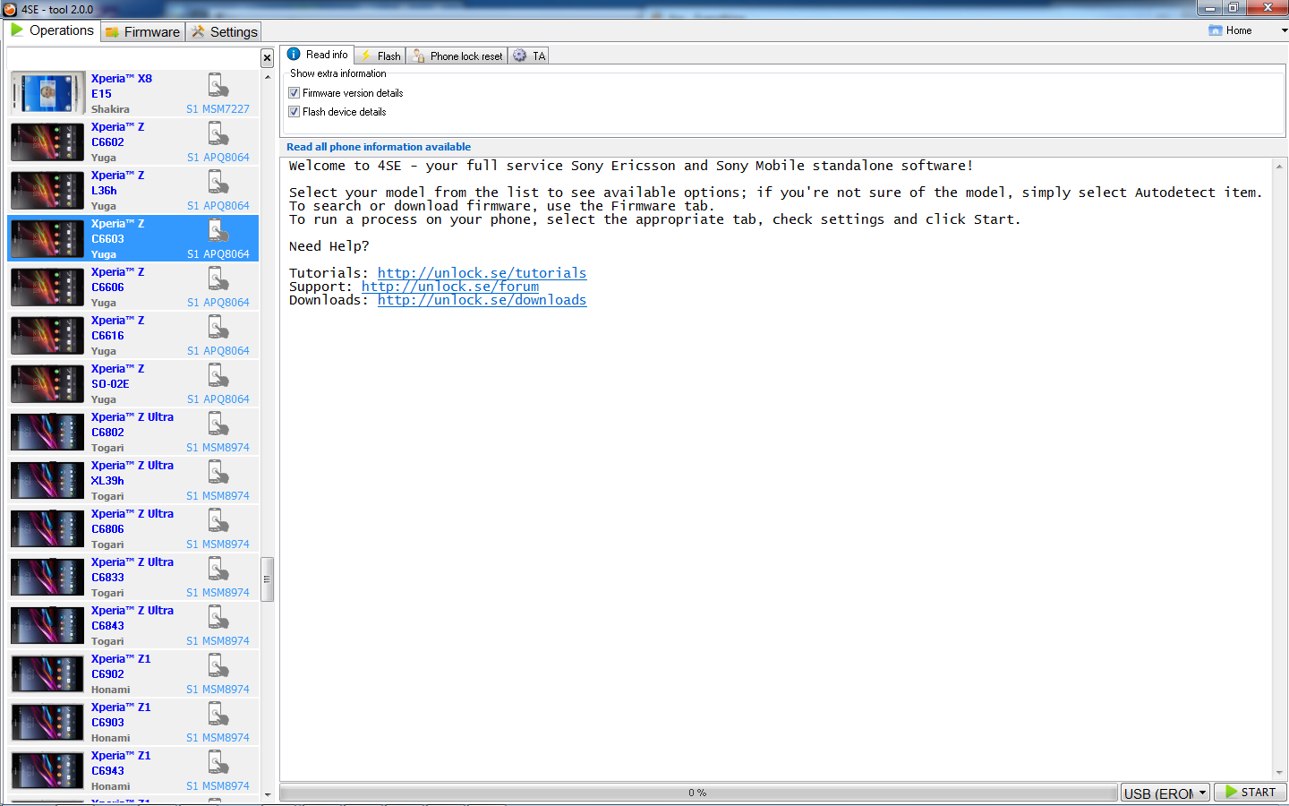Switch to the Phone lock reset tab
1289x806 pixels.
(x=457, y=56)
